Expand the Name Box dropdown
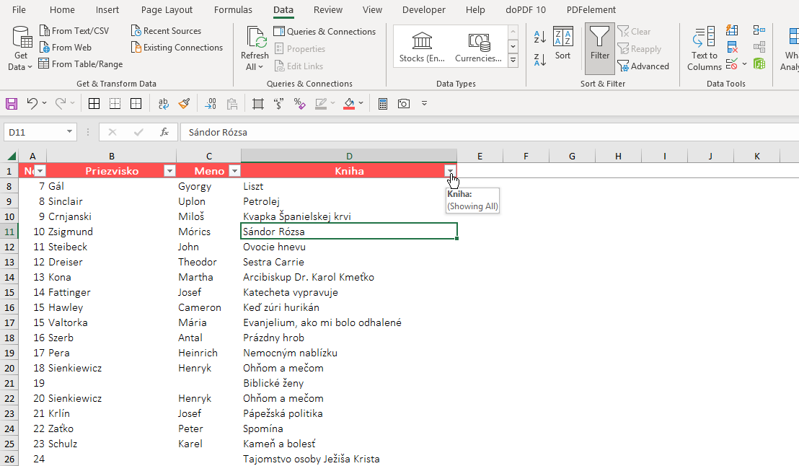This screenshot has height=466, width=799. pos(70,132)
